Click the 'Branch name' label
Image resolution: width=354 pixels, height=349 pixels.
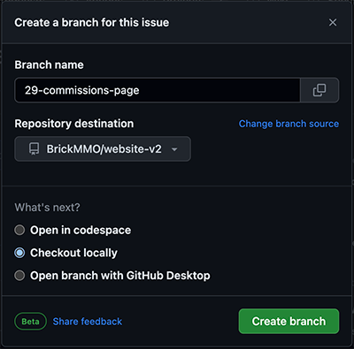(x=49, y=64)
